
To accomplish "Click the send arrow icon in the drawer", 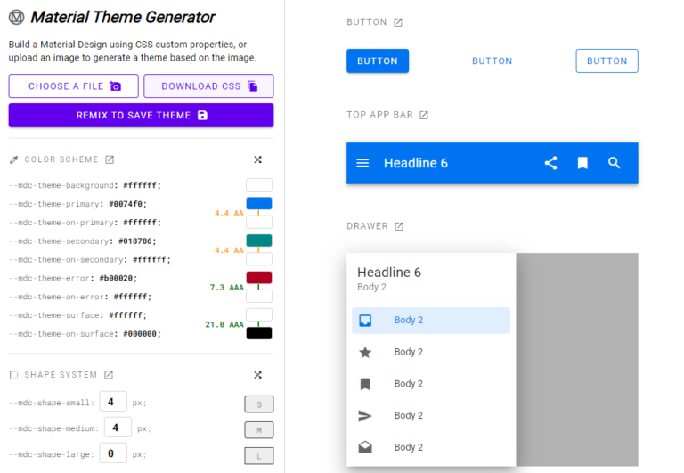I will pyautogui.click(x=365, y=416).
